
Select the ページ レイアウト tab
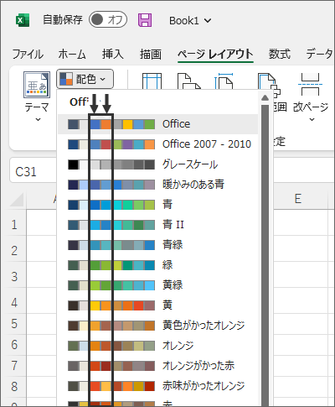pyautogui.click(x=215, y=54)
